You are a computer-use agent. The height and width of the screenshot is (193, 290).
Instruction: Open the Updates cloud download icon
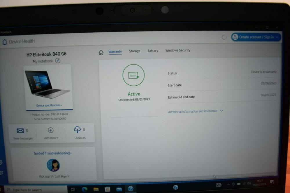(77, 130)
